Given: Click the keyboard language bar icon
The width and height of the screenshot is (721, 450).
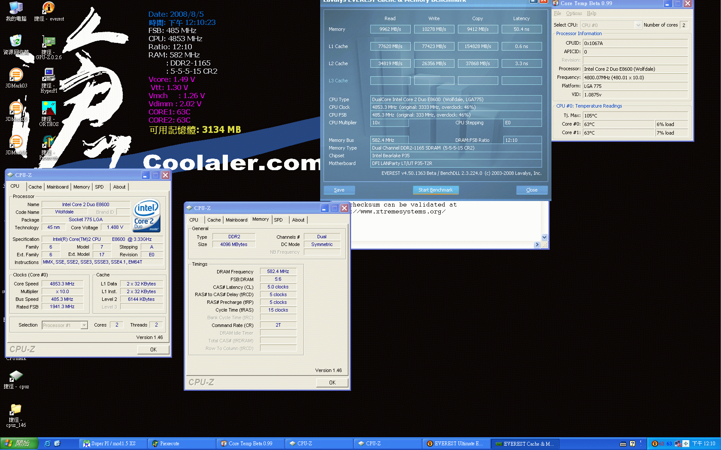Looking at the screenshot, I should tap(623, 444).
